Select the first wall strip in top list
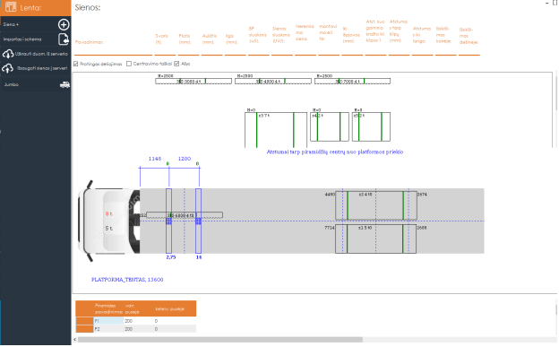 tap(193, 82)
